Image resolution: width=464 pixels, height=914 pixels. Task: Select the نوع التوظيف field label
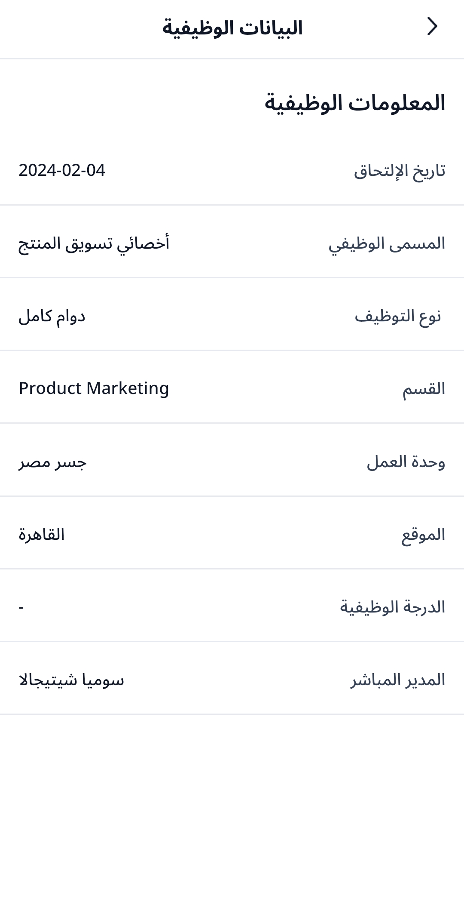pos(398,316)
